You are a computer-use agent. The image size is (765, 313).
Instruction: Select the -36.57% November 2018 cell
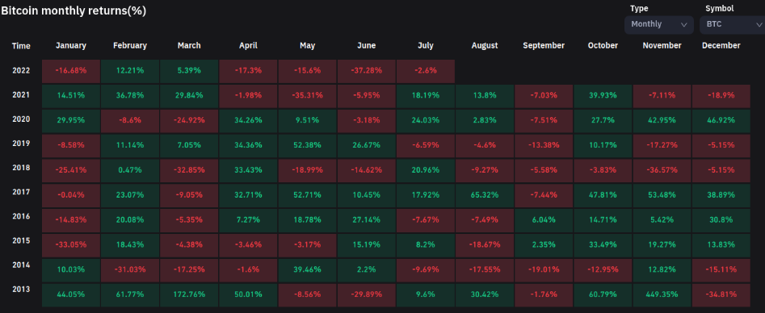click(x=662, y=170)
